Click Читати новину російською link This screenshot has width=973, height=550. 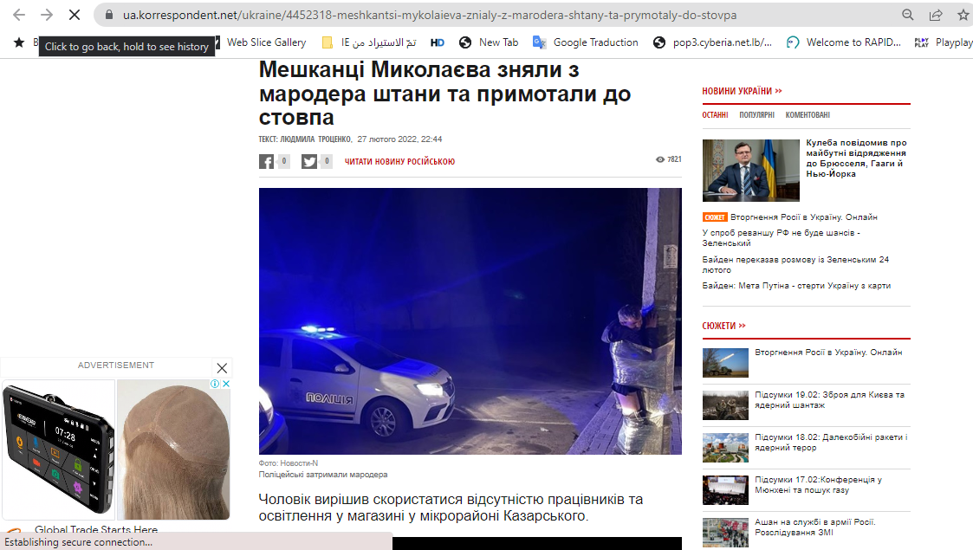pos(399,161)
